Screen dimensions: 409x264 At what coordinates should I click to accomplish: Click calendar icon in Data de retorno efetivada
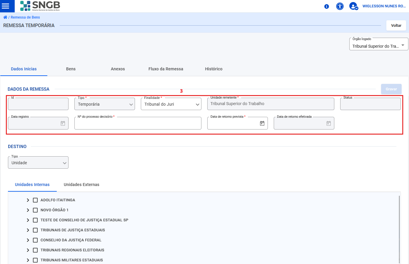[329, 123]
